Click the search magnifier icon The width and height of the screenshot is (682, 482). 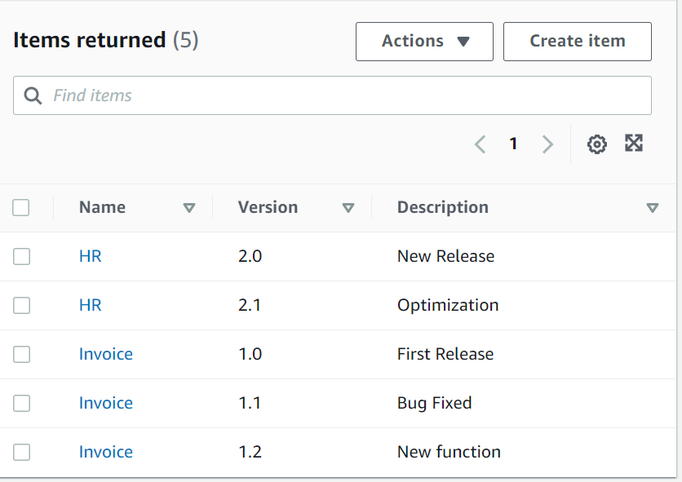(x=33, y=95)
